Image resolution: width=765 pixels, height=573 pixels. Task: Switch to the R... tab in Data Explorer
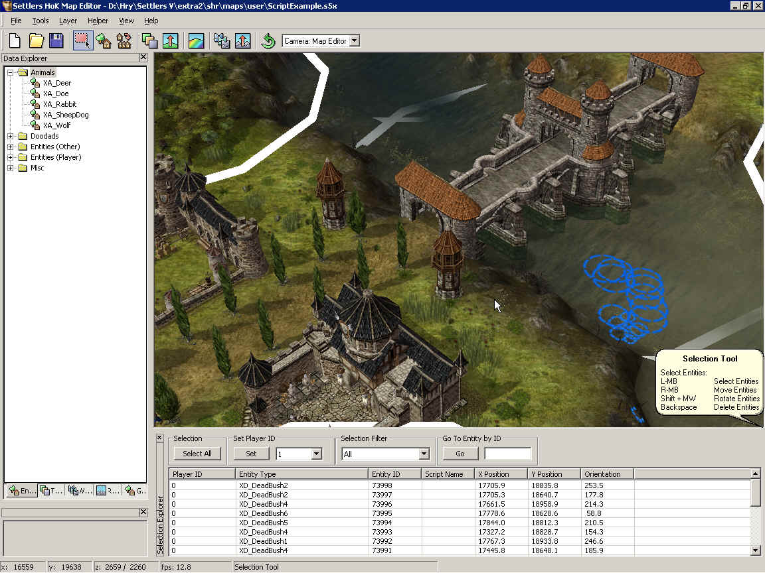pyautogui.click(x=108, y=491)
